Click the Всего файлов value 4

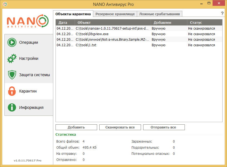tap(84, 141)
